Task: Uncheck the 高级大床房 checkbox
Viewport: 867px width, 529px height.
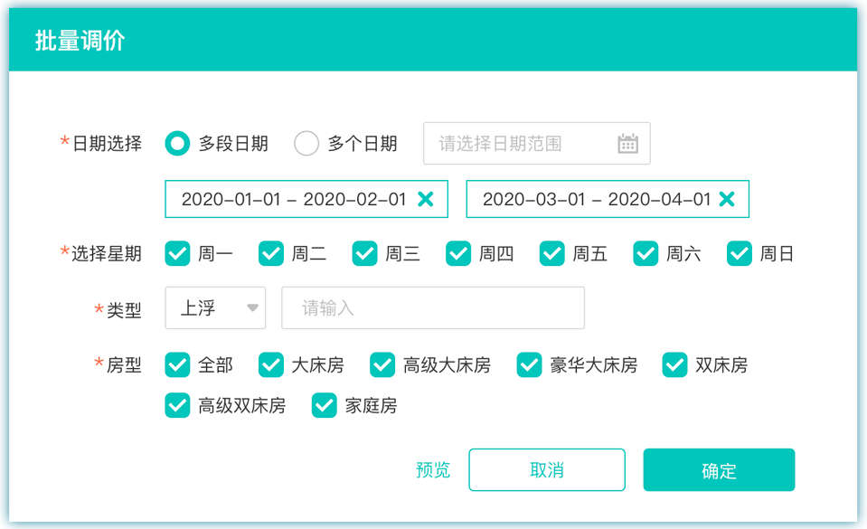Action: point(382,364)
